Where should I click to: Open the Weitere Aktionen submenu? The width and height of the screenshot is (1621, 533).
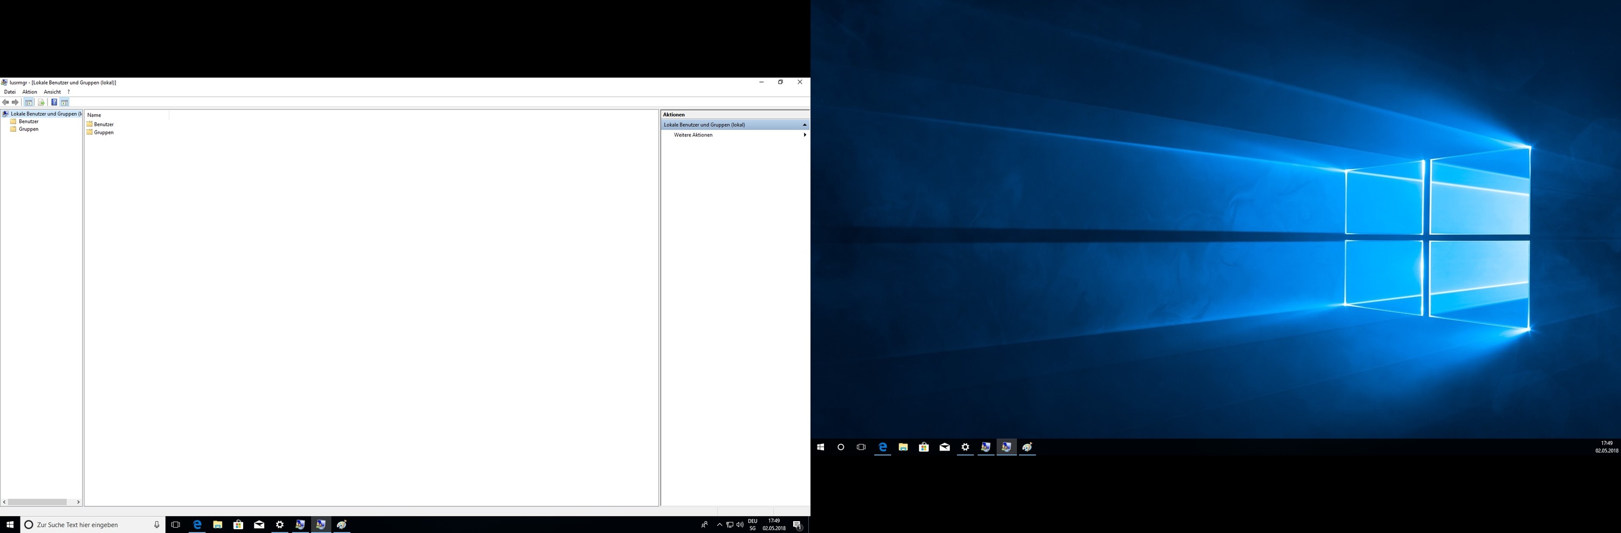[735, 134]
